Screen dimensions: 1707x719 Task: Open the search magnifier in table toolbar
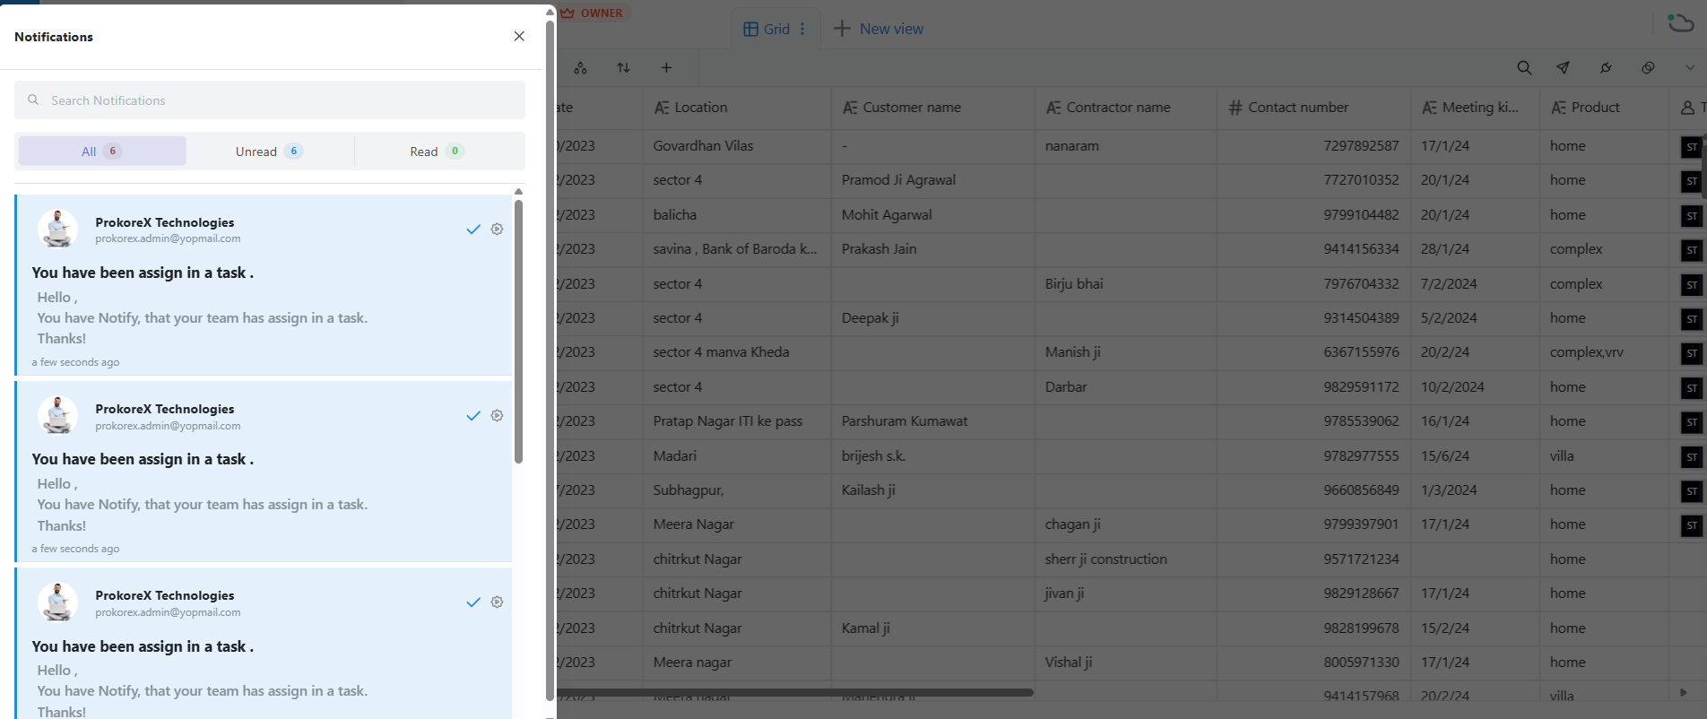1524,68
